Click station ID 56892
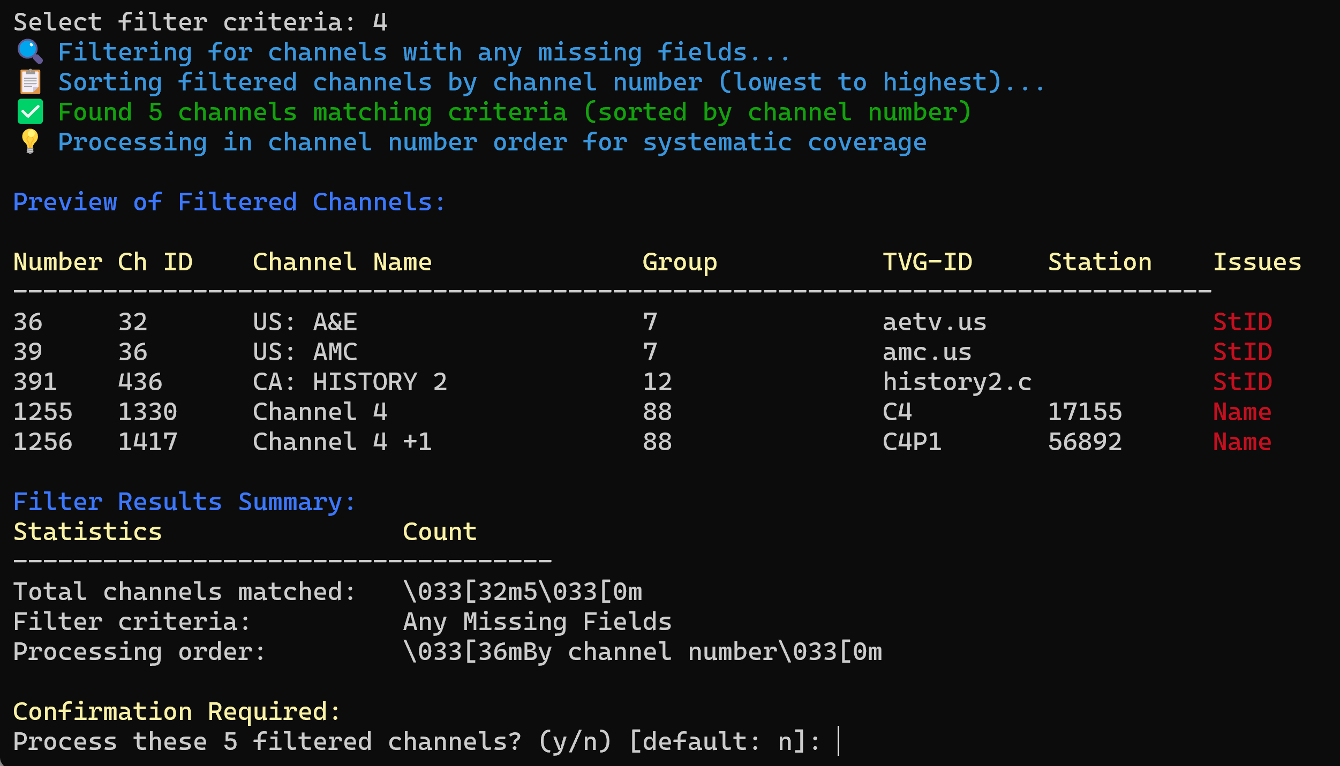The height and width of the screenshot is (766, 1340). pyautogui.click(x=1085, y=442)
